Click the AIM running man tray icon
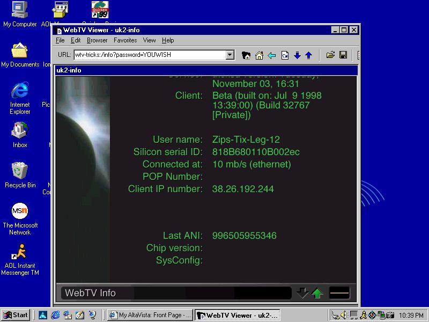Screen dimensions: 429x322 [364, 315]
